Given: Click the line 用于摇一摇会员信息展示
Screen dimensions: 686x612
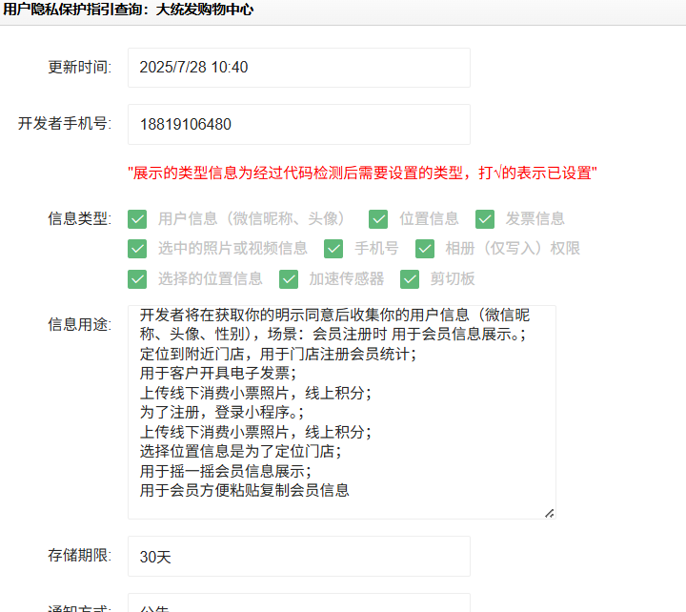Looking at the screenshot, I should pyautogui.click(x=225, y=471).
